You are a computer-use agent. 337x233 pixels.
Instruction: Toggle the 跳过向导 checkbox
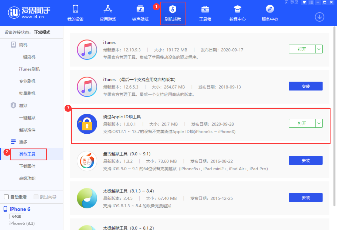click(x=36, y=197)
